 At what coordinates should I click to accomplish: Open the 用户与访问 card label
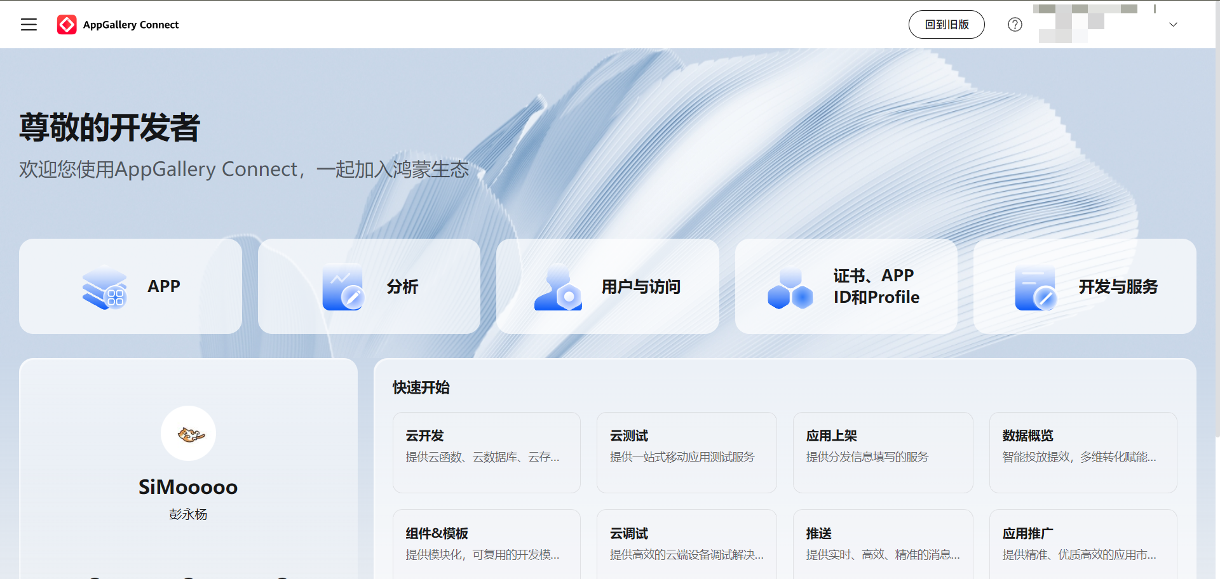pyautogui.click(x=640, y=287)
